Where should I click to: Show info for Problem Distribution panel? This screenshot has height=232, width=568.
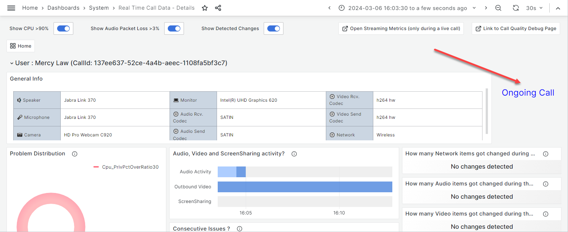pos(75,154)
